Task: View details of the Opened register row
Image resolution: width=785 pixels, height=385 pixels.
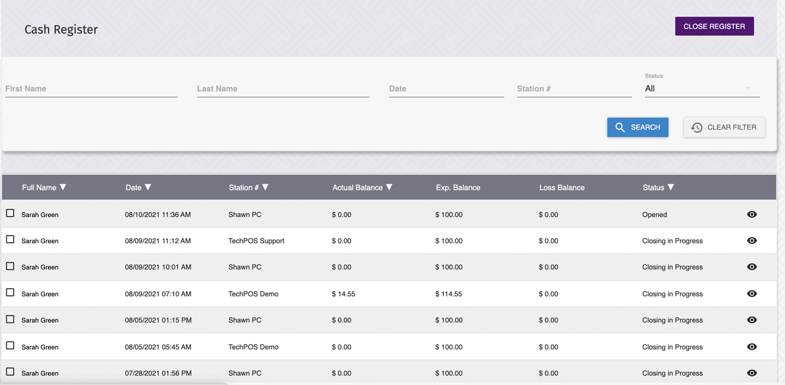Action: [751, 215]
